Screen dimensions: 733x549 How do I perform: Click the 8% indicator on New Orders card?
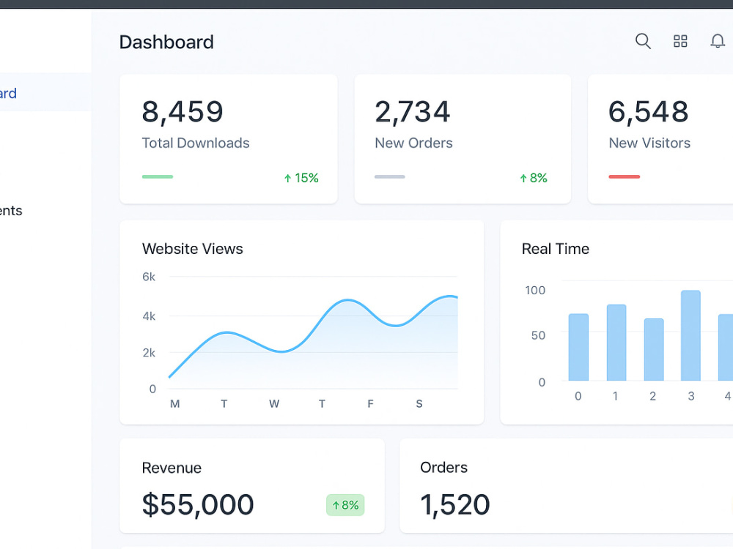click(x=534, y=178)
